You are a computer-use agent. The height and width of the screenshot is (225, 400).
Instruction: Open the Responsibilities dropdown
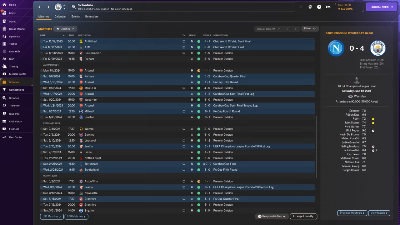click(x=272, y=216)
